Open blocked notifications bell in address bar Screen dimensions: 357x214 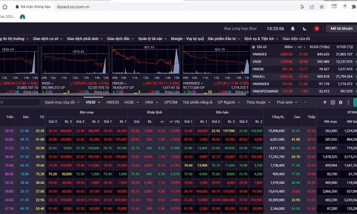17,7
